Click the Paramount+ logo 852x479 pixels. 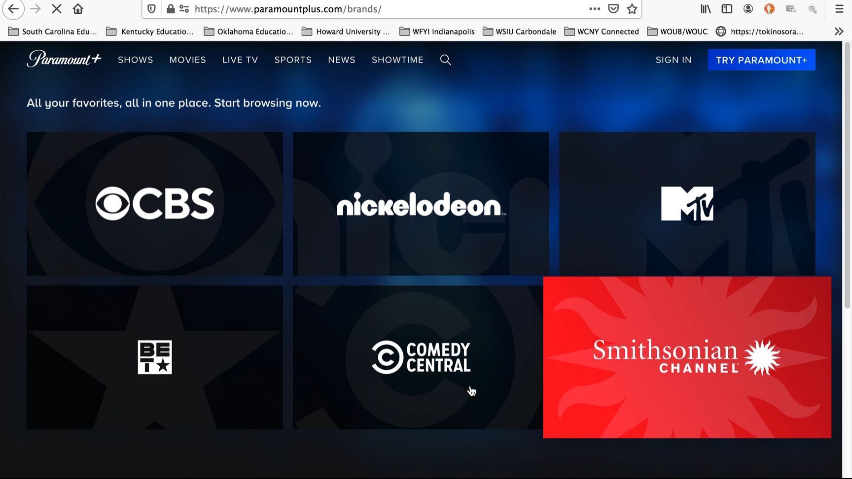[64, 59]
